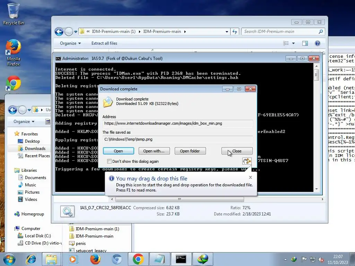
Task: Click the IDM tray icon
Action: [x=294, y=259]
